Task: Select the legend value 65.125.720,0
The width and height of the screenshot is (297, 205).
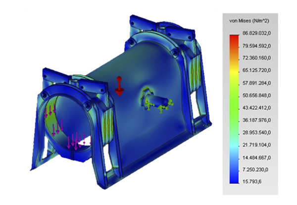Action: pos(256,70)
